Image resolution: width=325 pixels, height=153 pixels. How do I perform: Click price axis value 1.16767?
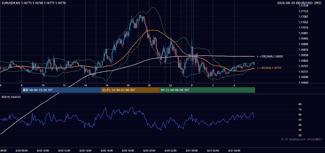coord(303,66)
